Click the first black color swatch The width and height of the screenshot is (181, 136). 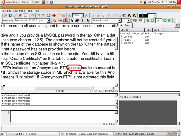(141, 15)
